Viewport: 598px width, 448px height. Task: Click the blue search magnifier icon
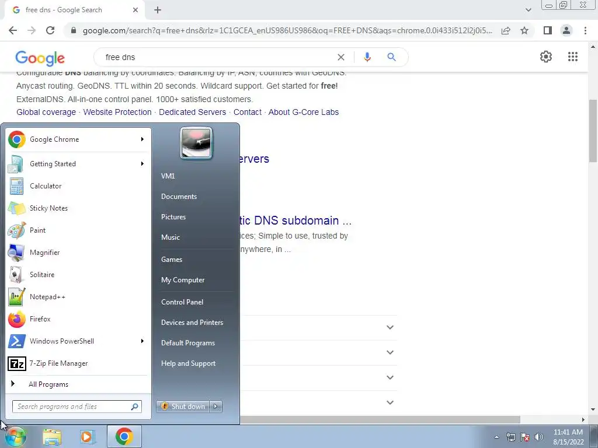pos(391,57)
